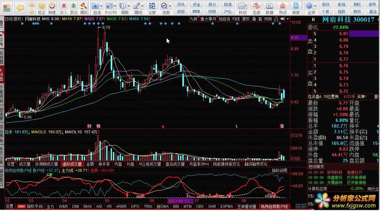Open the 科创 board icon
Screen dimensions: 381x211
[x=242, y=8]
